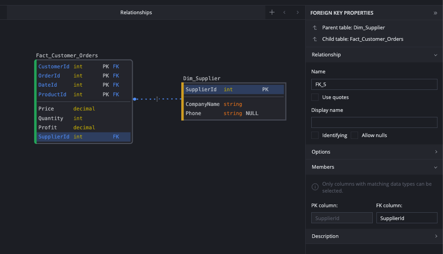This screenshot has width=443, height=254.
Task: Click the info icon in Members section
Action: [x=315, y=187]
